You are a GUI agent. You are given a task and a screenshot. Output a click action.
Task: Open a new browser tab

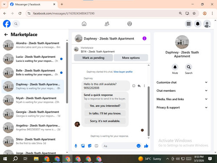click(x=62, y=4)
